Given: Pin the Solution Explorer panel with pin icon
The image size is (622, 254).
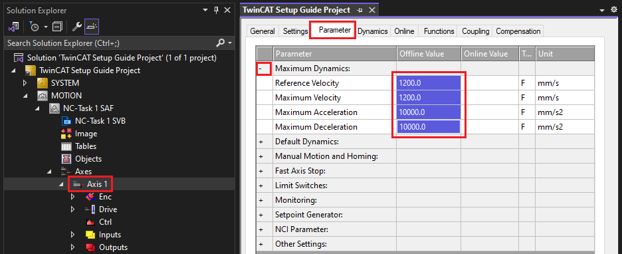Looking at the screenshot, I should pos(216,11).
